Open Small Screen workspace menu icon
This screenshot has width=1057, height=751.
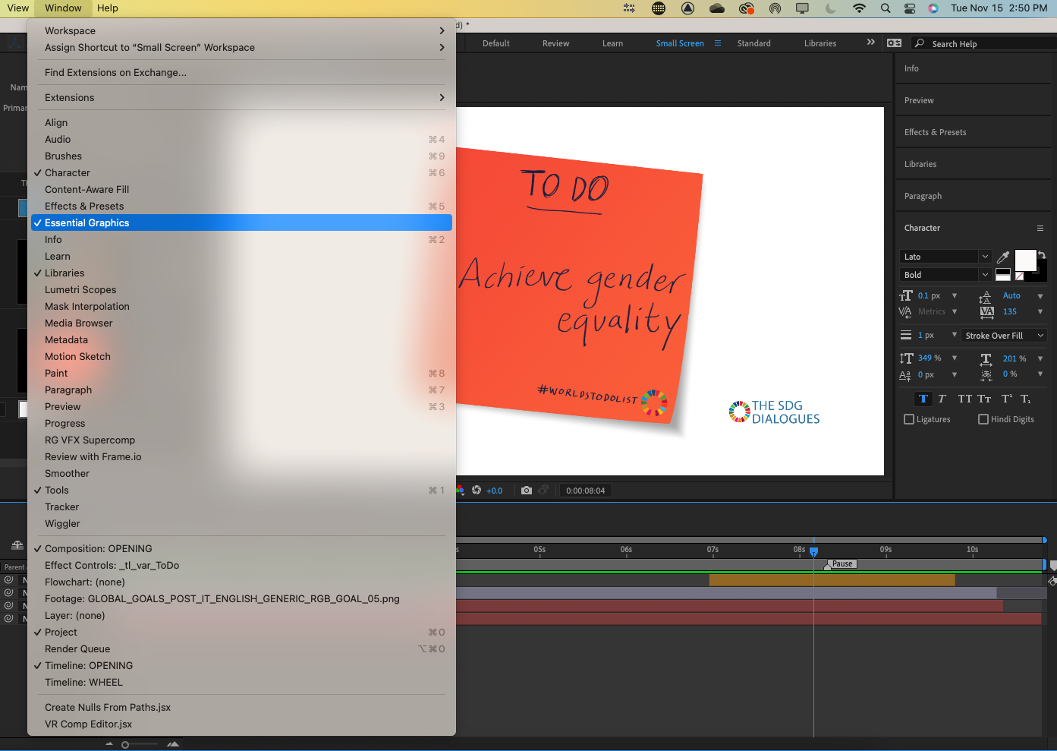click(x=718, y=43)
